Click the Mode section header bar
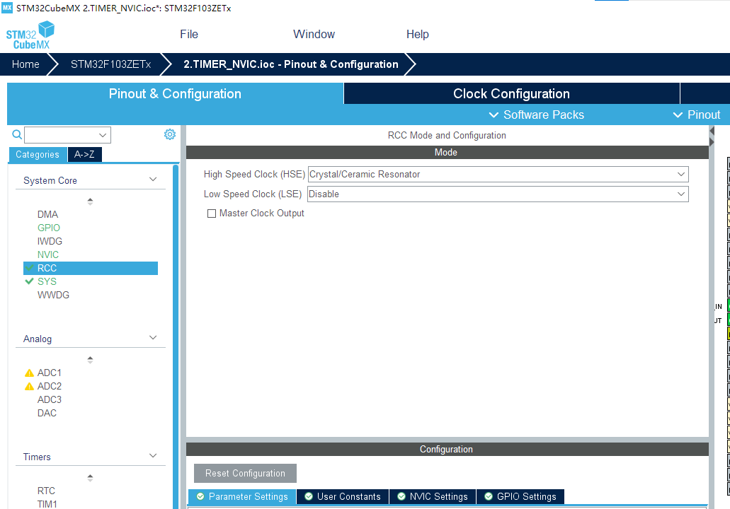 click(447, 153)
